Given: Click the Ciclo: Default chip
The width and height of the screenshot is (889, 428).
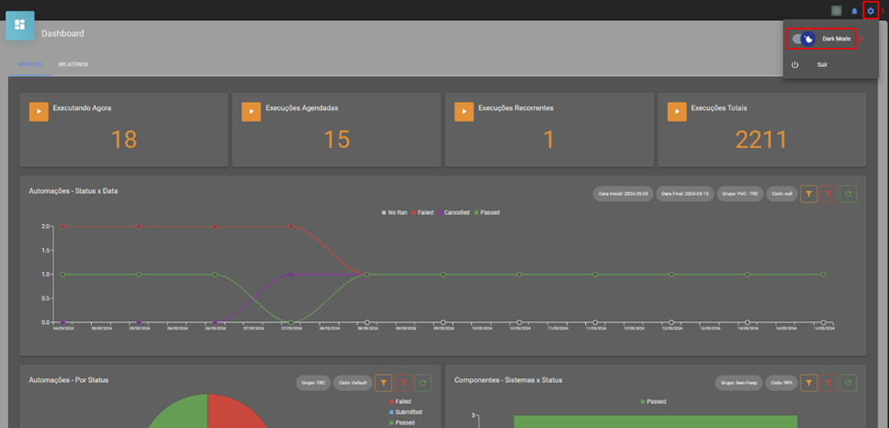Looking at the screenshot, I should [x=352, y=383].
